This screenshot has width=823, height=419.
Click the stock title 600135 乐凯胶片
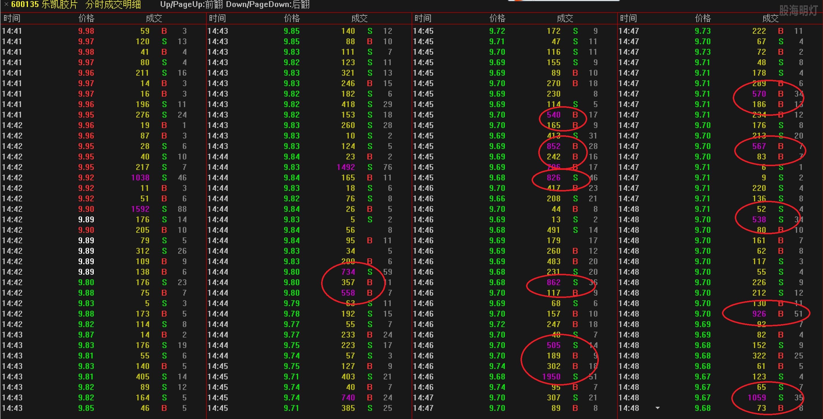click(45, 4)
